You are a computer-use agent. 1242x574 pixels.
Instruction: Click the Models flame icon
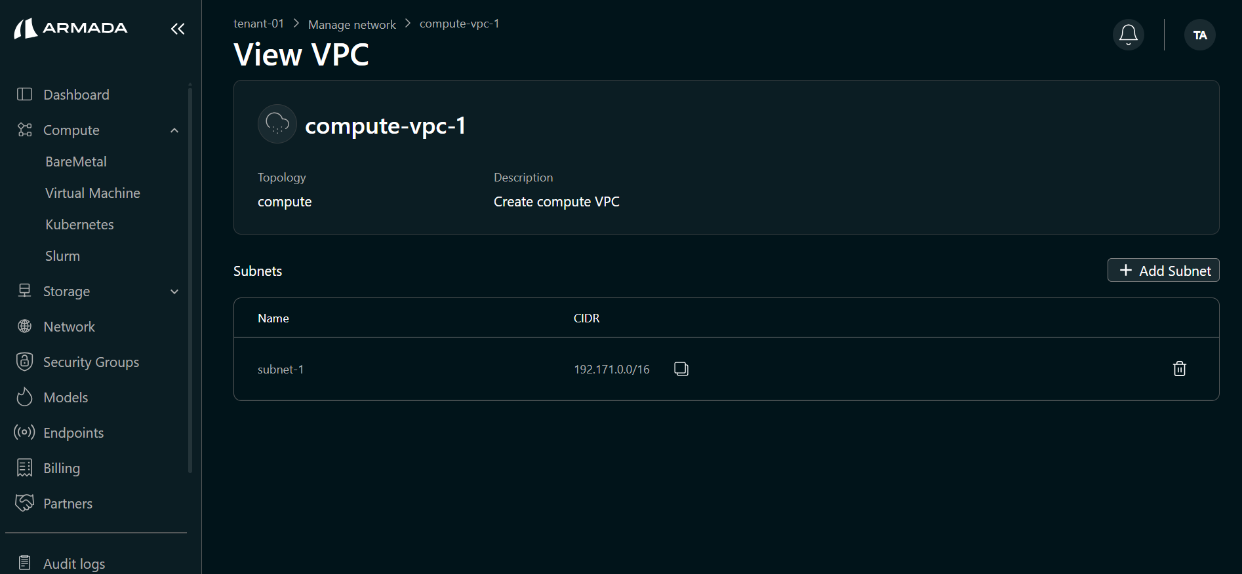[x=24, y=397]
